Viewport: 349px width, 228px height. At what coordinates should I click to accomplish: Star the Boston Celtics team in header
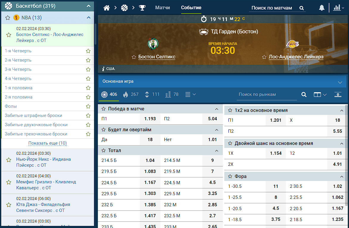point(134,57)
